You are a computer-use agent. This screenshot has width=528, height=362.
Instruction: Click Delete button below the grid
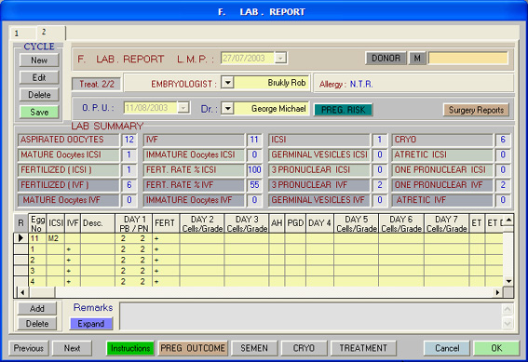tap(37, 324)
